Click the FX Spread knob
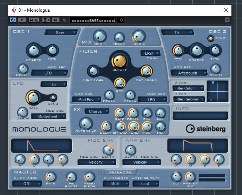The height and width of the screenshot is (195, 242). [120, 126]
